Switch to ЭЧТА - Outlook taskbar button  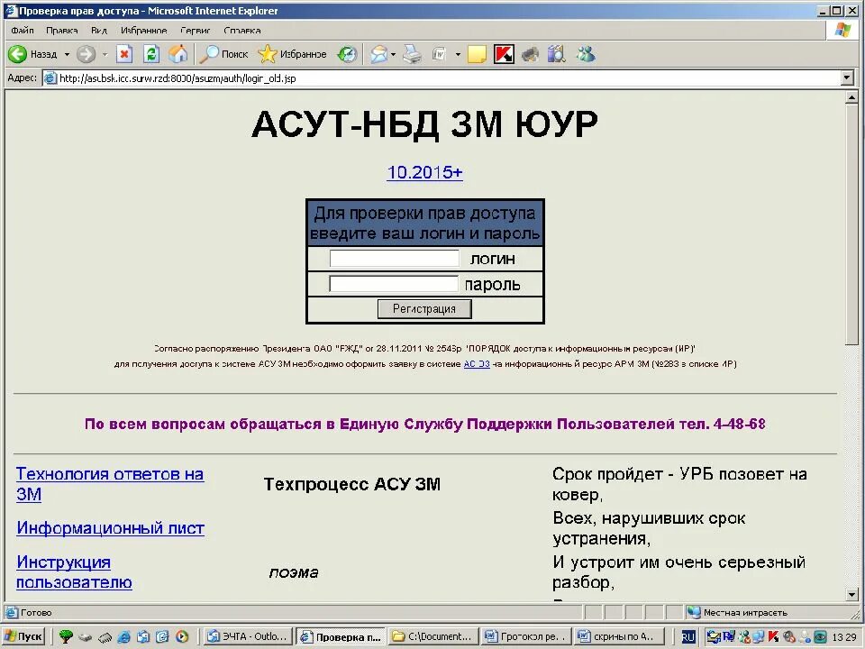248,636
